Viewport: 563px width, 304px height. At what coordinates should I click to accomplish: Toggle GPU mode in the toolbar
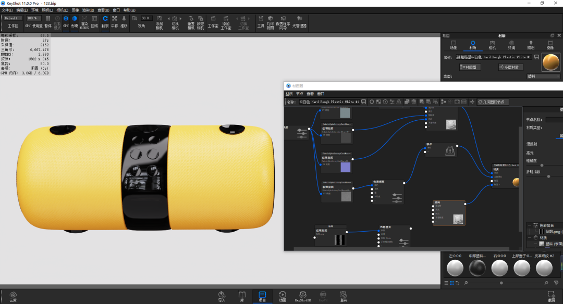[66, 22]
